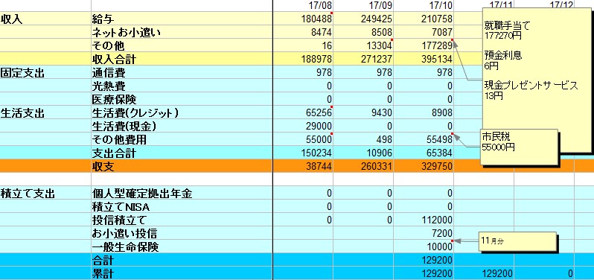594x280 pixels.
Task: Click salary cell 210758
Action: coord(424,19)
